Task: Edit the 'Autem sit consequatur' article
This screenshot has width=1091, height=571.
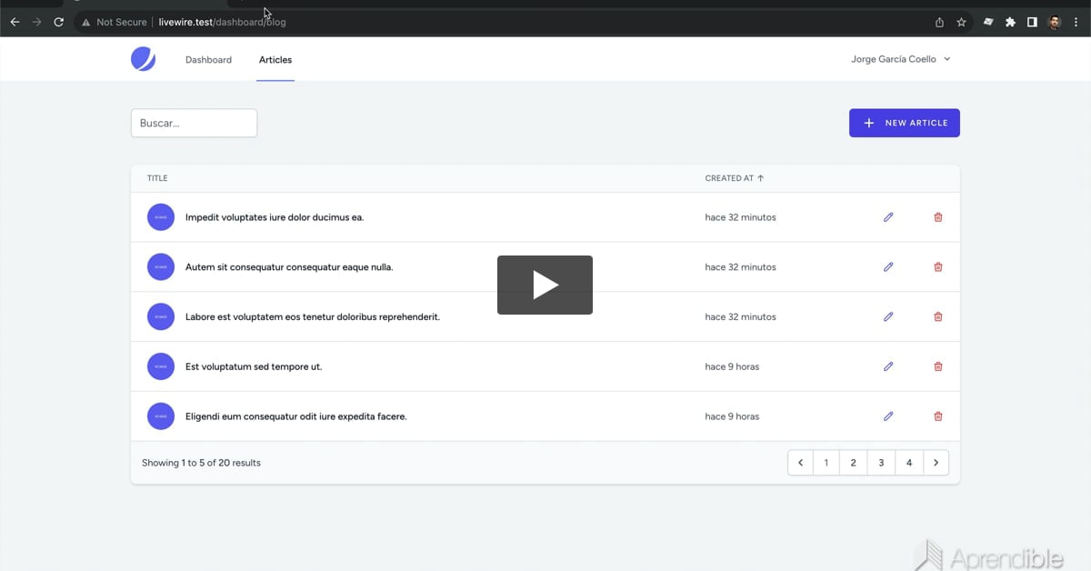Action: pyautogui.click(x=888, y=267)
